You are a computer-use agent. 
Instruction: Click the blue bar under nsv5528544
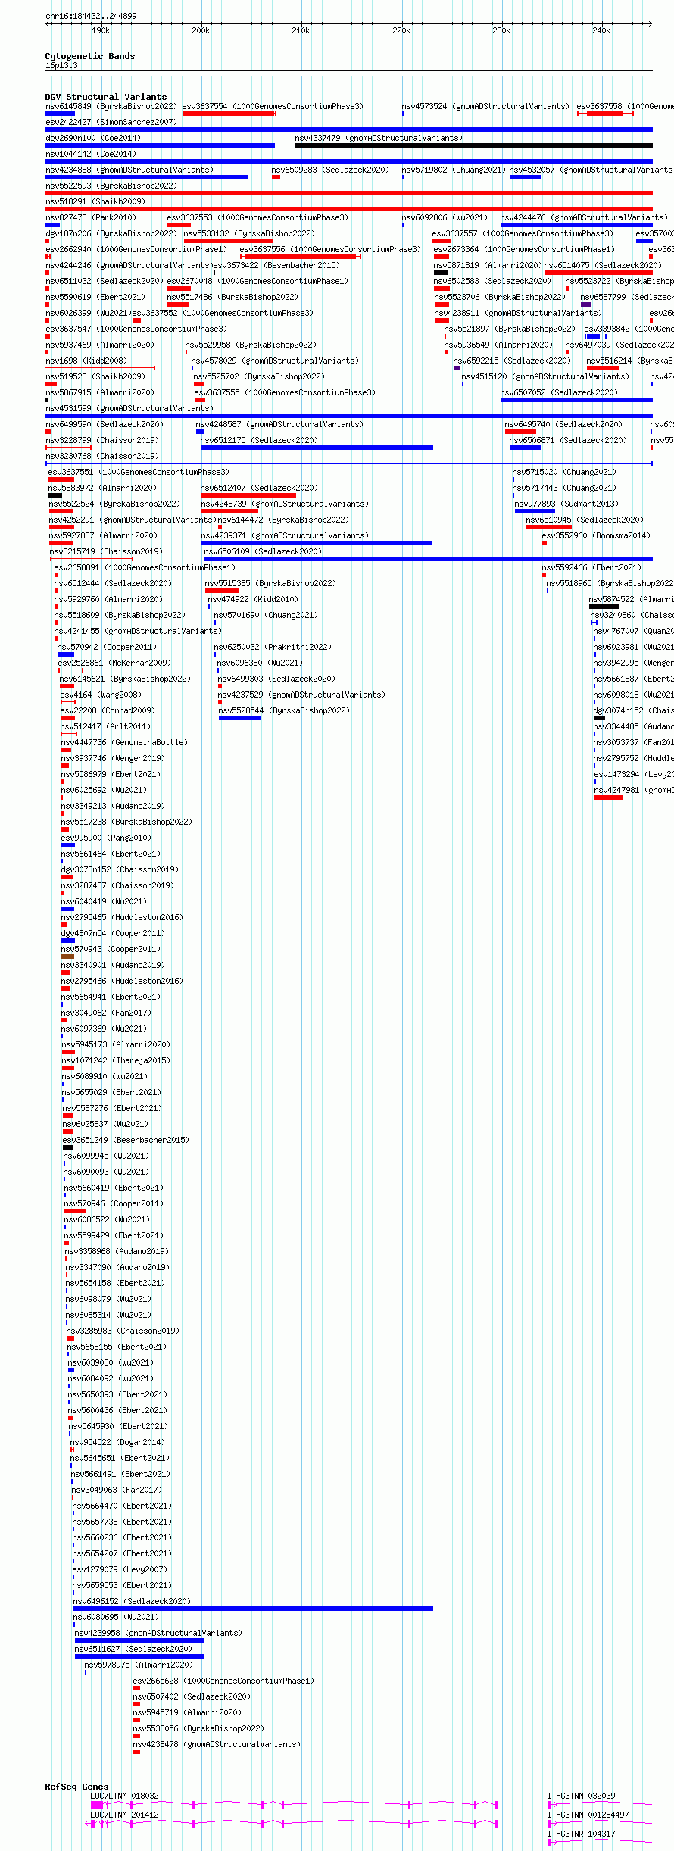point(240,718)
